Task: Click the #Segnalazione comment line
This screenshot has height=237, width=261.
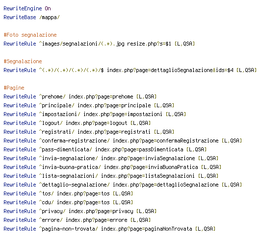Action: (23, 61)
